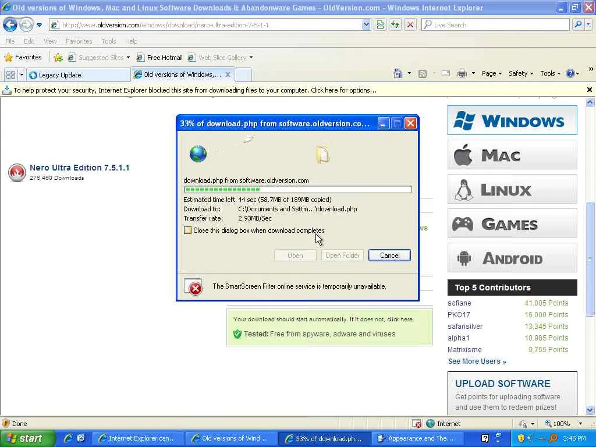Click the Add to Favorites Bar icon

pyautogui.click(x=58, y=58)
